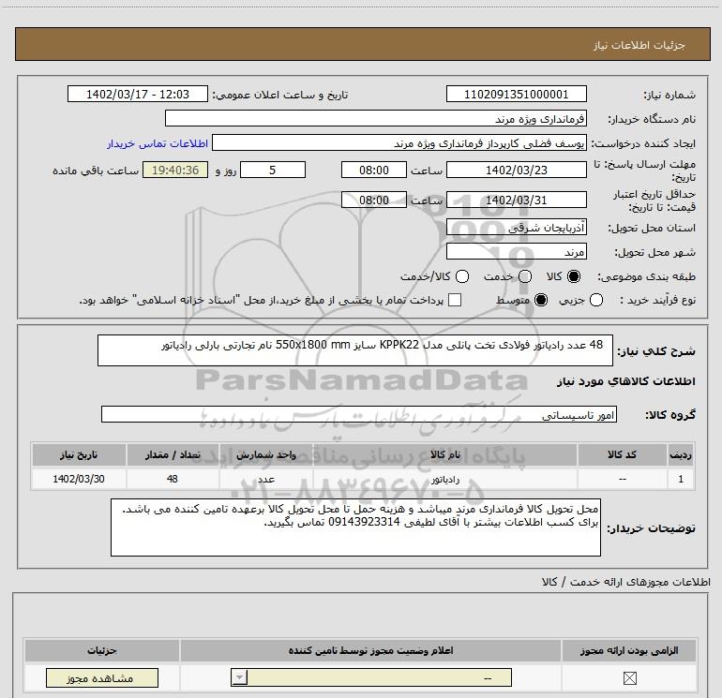The height and width of the screenshot is (698, 722).
Task: Click the quantity cell 48
Action: (x=173, y=479)
